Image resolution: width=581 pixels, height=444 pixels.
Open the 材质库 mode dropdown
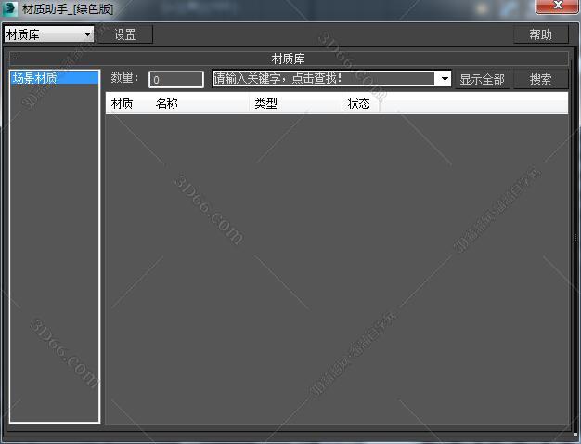click(x=88, y=34)
